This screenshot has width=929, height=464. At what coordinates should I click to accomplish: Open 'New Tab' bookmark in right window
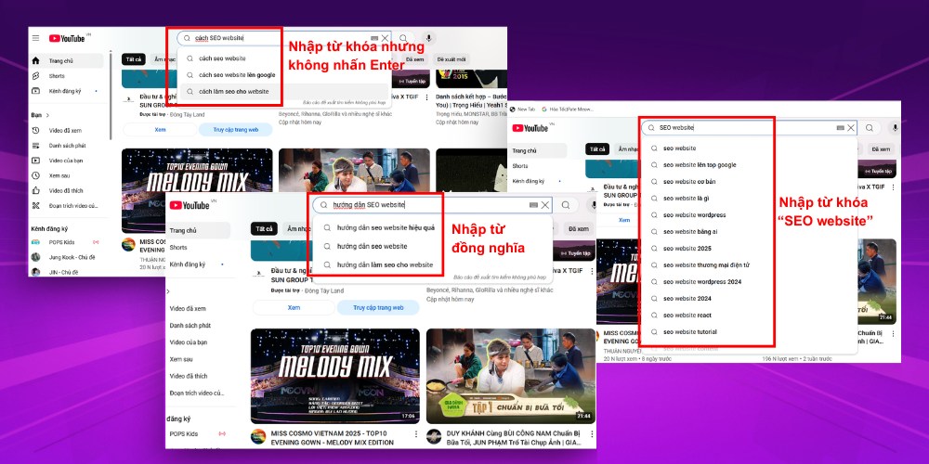(522, 110)
